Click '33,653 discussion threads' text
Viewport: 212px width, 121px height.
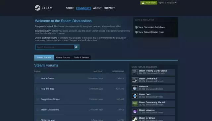(x=151, y=97)
